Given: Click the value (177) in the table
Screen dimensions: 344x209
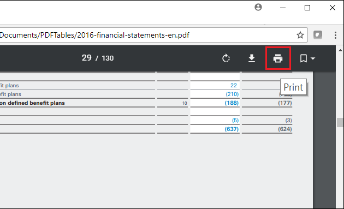Looking at the screenshot, I should tap(285, 103).
